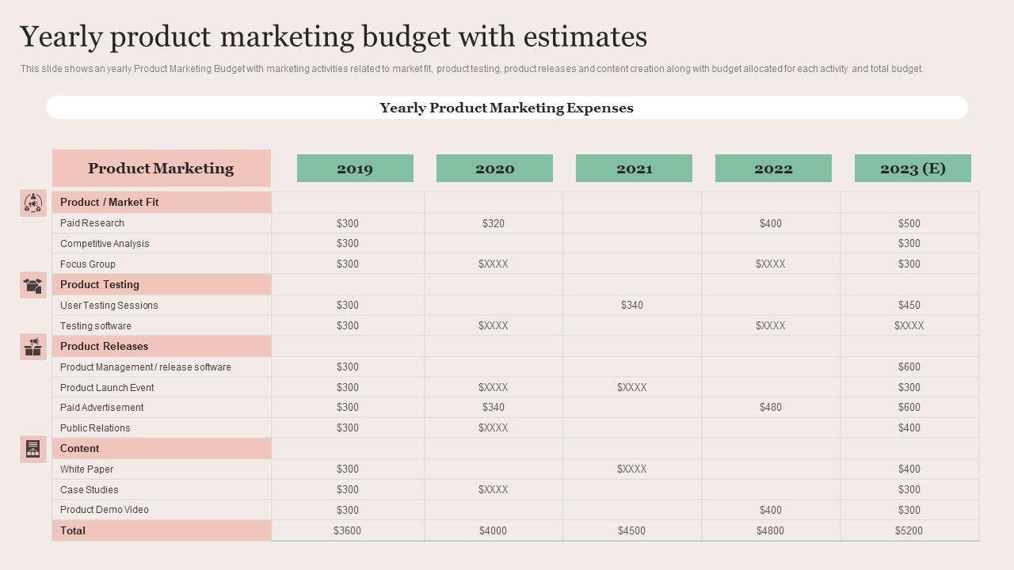
Task: Select the Total row label
Action: pyautogui.click(x=73, y=531)
